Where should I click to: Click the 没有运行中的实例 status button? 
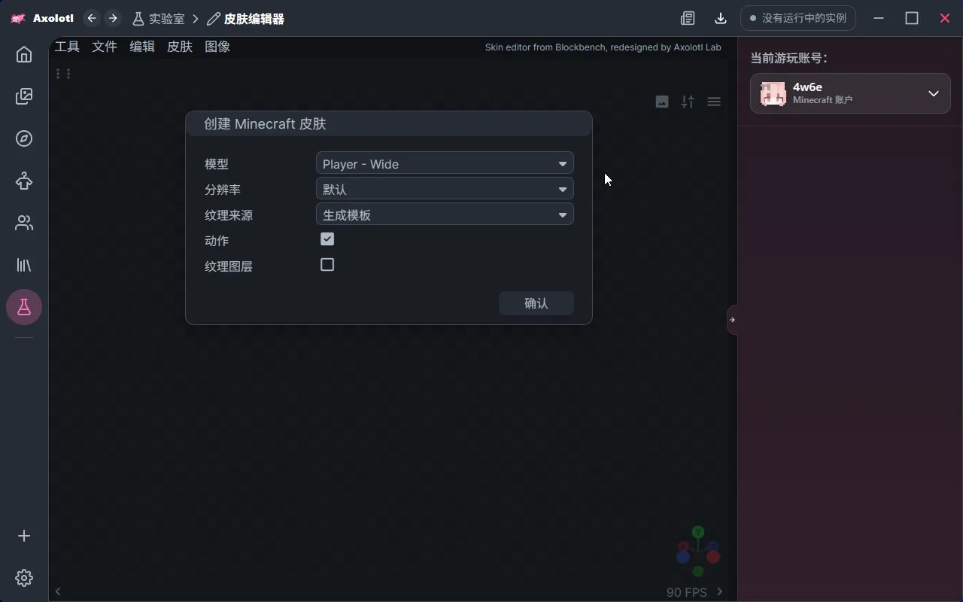pos(798,18)
